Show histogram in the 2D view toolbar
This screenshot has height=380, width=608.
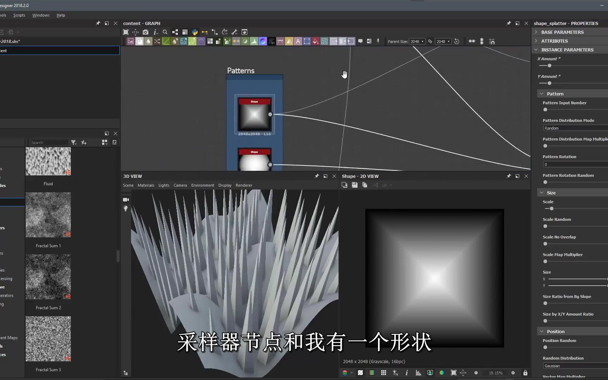(418, 373)
